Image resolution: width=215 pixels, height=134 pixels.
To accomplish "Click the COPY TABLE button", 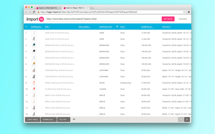I will click(x=33, y=120).
